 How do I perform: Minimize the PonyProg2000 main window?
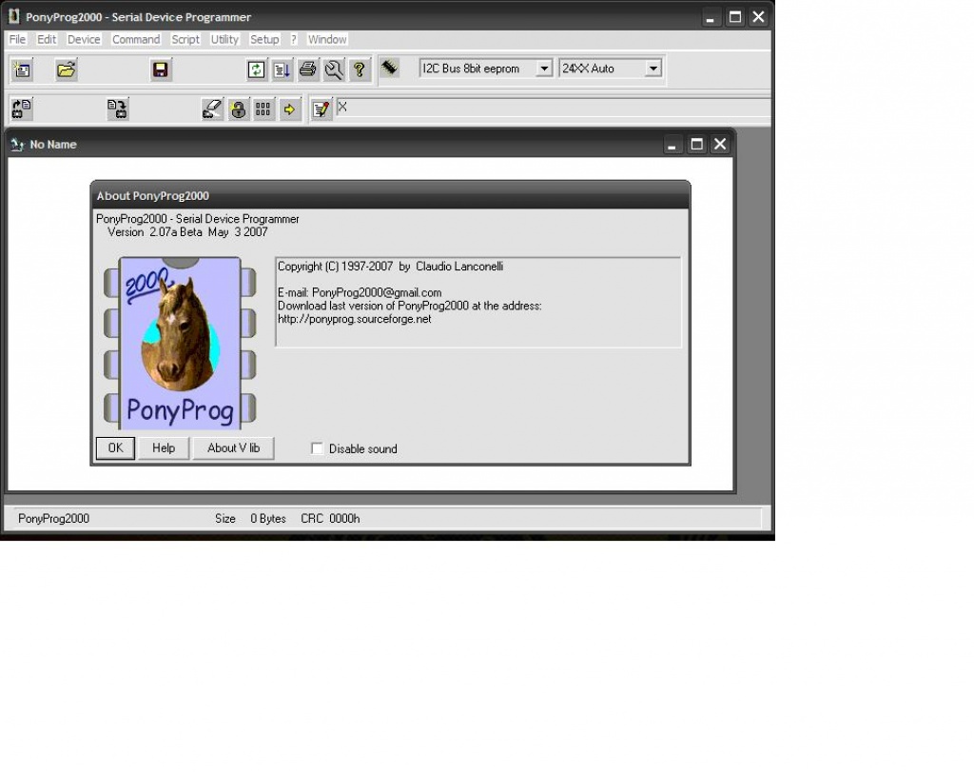click(710, 17)
